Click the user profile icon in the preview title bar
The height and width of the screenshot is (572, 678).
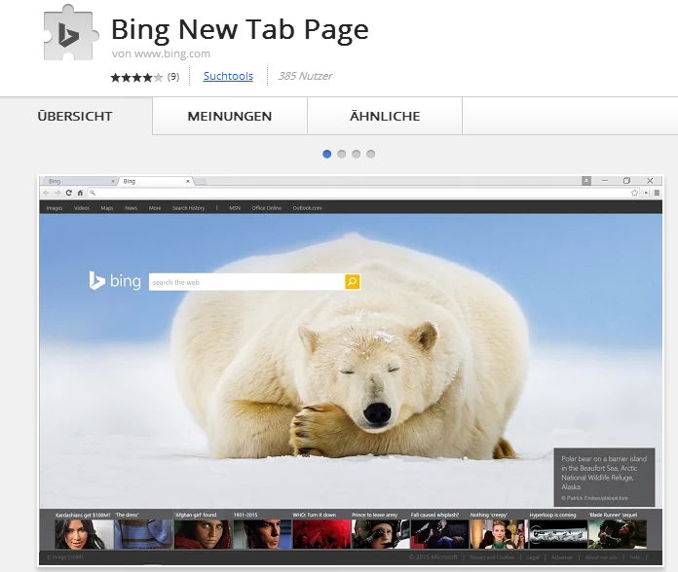tap(586, 181)
